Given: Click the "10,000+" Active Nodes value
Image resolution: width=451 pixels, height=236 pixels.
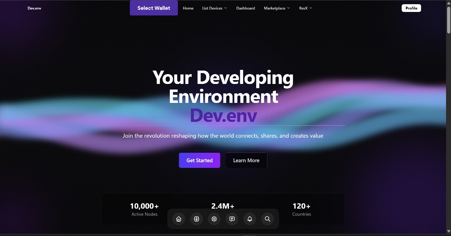Looking at the screenshot, I should coord(144,206).
